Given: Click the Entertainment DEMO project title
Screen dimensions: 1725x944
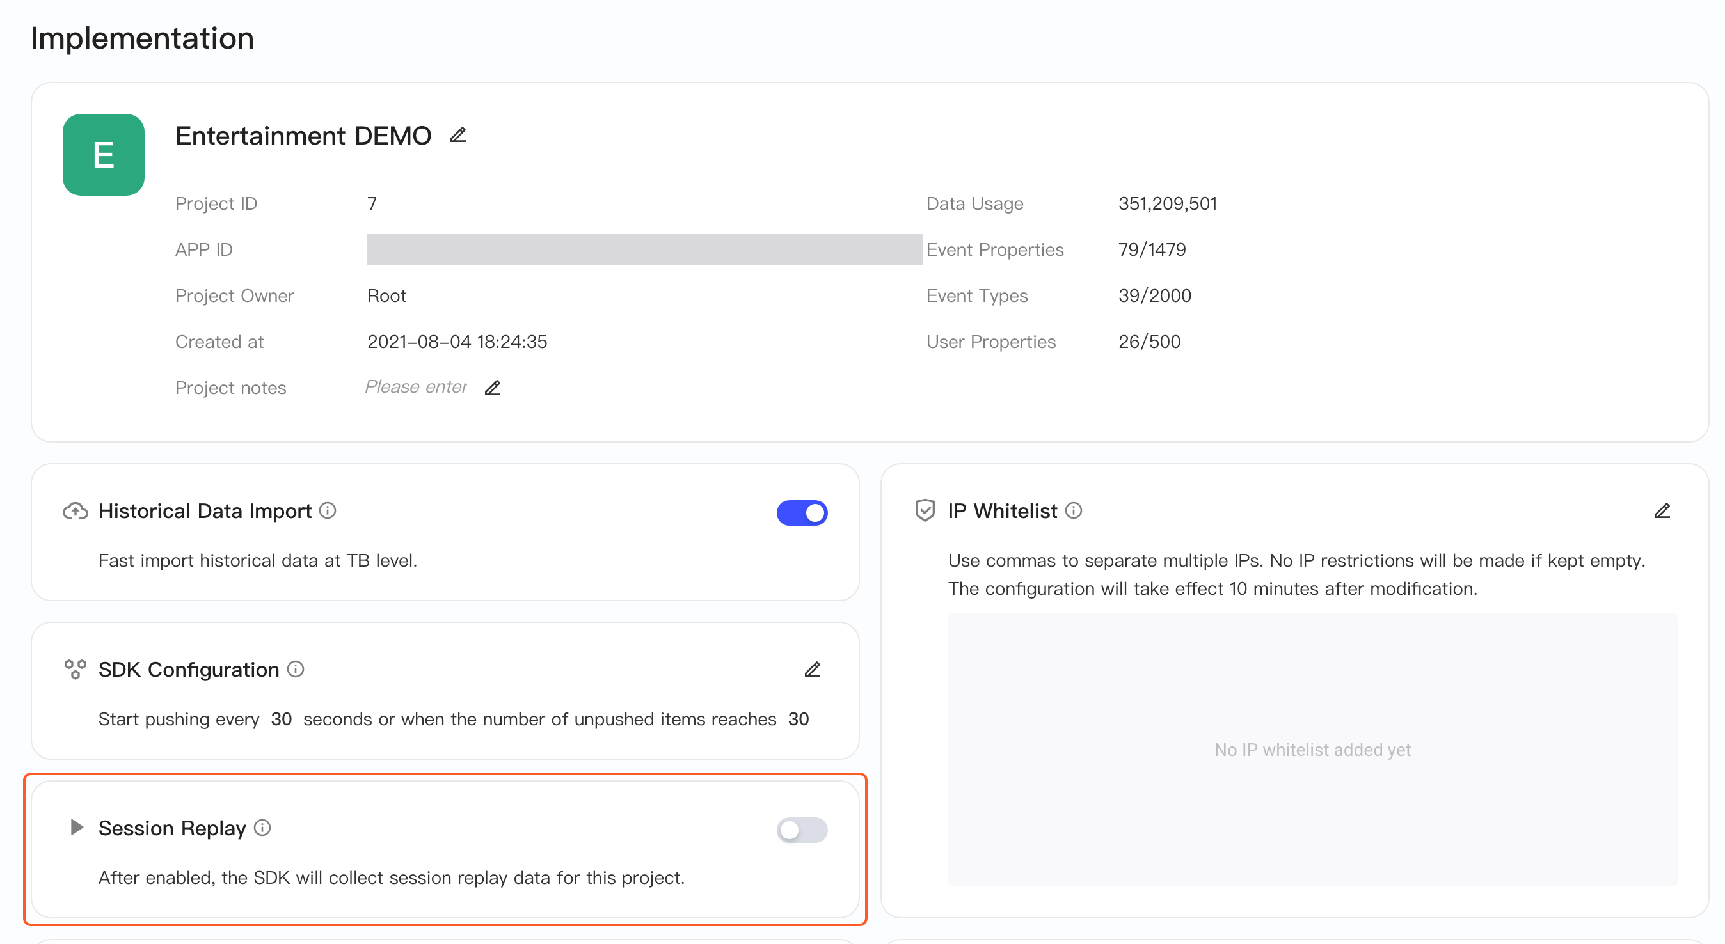Looking at the screenshot, I should pos(303,136).
